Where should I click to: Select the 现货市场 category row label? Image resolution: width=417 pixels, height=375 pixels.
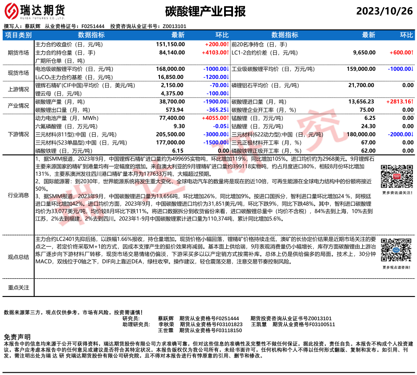coord(18,73)
